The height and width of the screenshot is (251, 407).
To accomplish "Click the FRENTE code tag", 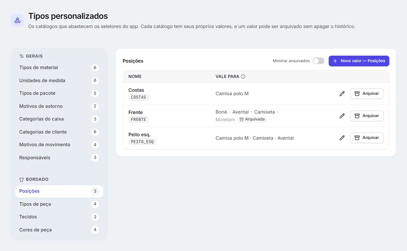I will pos(138,120).
